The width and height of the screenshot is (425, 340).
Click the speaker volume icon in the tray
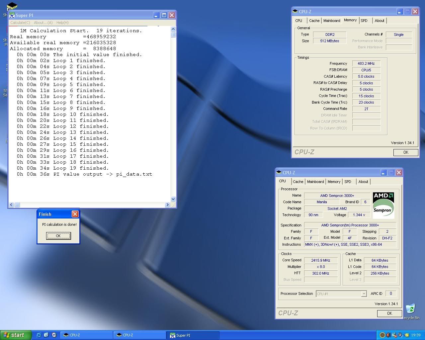click(x=388, y=335)
